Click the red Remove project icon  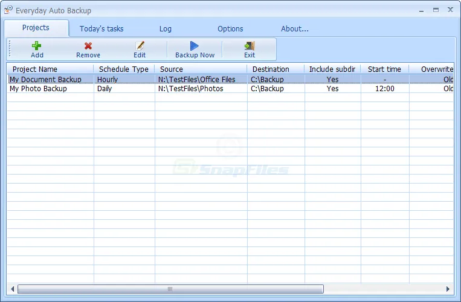(88, 46)
